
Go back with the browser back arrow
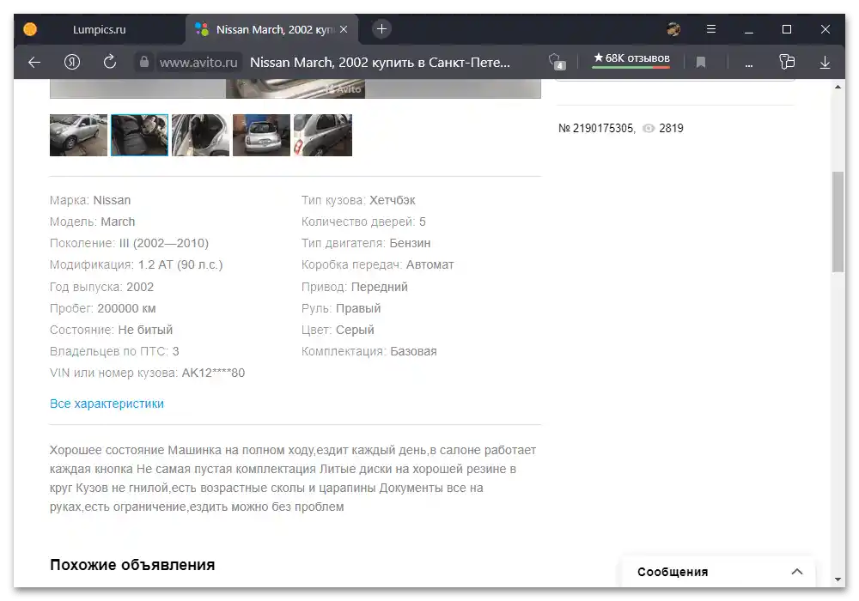click(34, 63)
